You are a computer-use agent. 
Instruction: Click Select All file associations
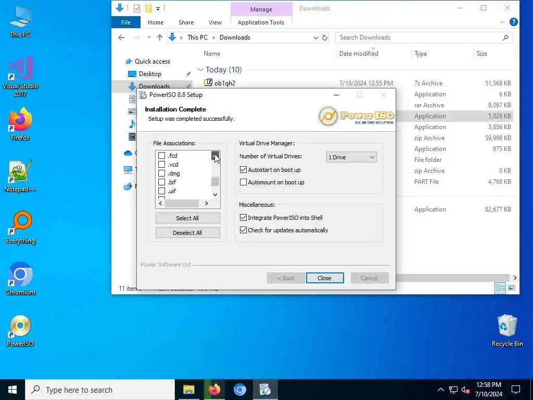(187, 218)
